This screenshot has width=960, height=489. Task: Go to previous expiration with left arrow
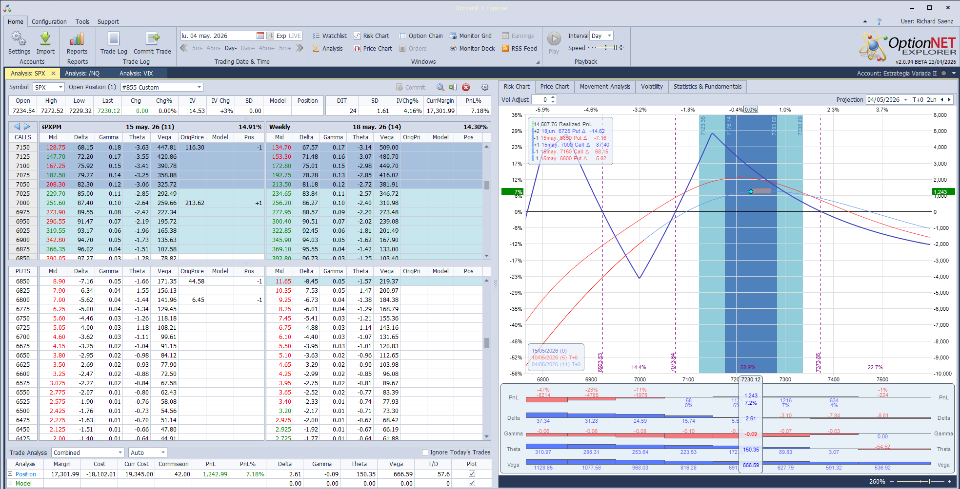[17, 127]
